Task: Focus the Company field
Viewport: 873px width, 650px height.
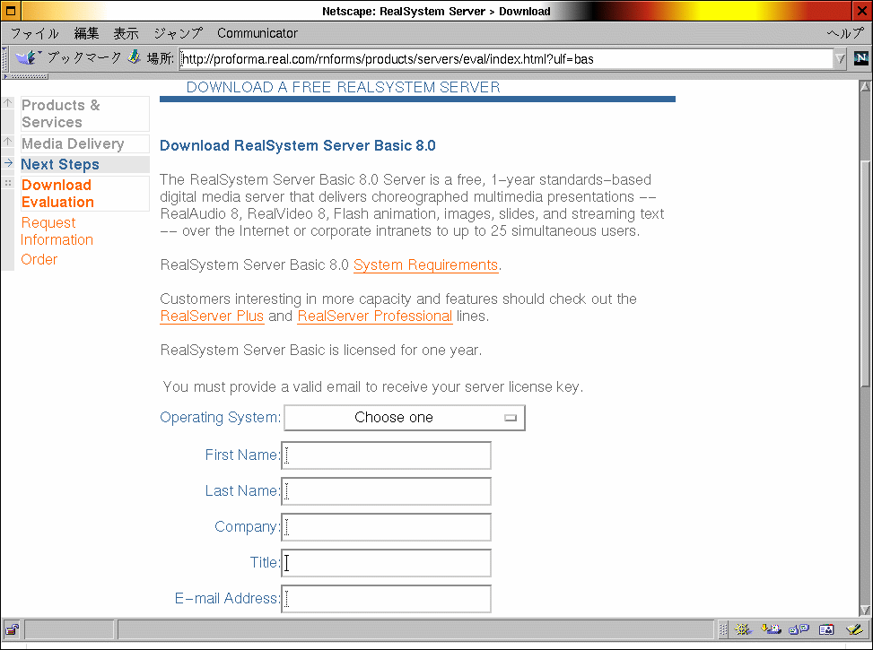Action: [x=387, y=527]
